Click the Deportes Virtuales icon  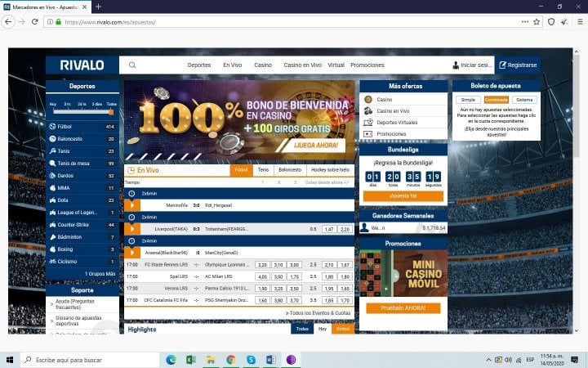pyautogui.click(x=368, y=123)
